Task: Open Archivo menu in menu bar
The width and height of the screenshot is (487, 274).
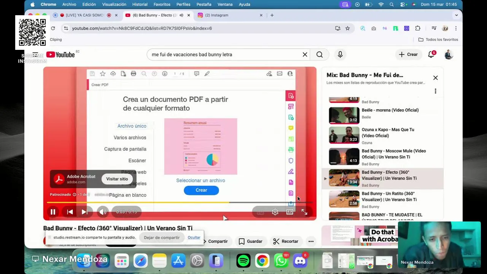Action: [69, 5]
